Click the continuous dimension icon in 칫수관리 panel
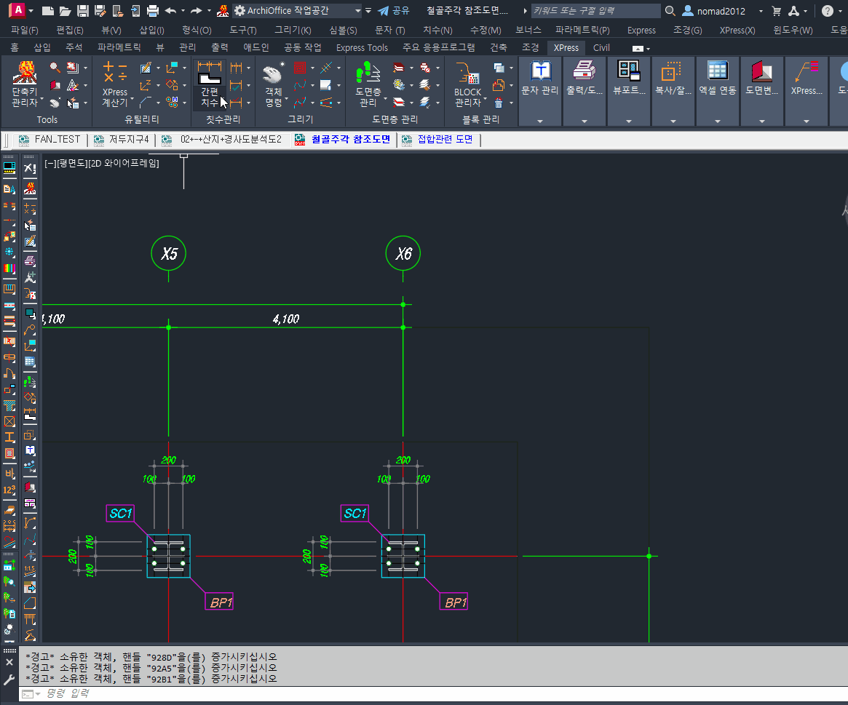 tap(237, 68)
